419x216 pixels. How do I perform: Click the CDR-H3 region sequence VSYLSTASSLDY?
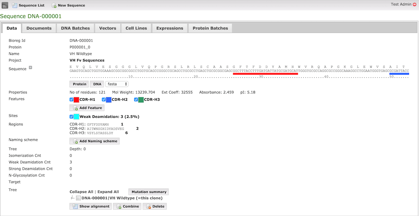point(100,133)
